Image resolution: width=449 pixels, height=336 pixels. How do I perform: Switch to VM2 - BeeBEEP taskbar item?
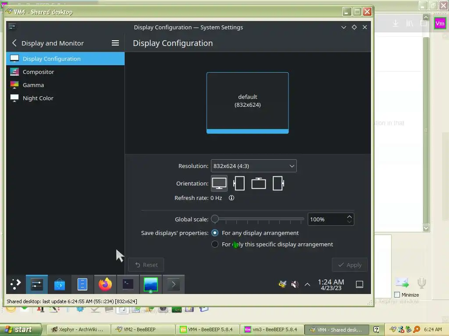coord(143,329)
